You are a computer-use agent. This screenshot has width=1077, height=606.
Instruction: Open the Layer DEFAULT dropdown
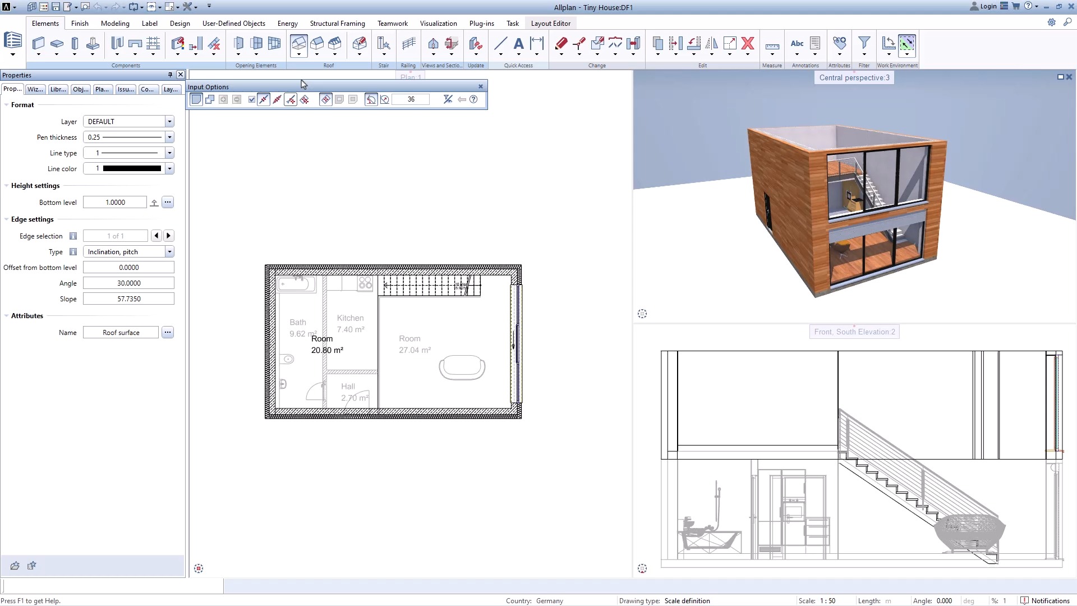(169, 122)
